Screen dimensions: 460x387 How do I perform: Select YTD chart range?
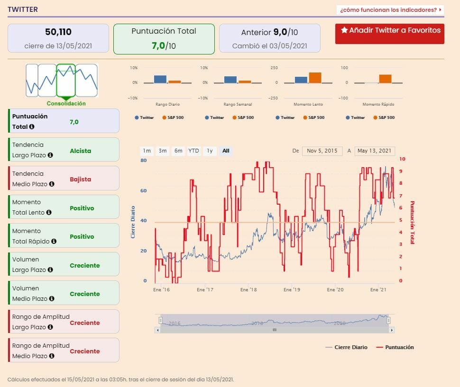(x=193, y=151)
